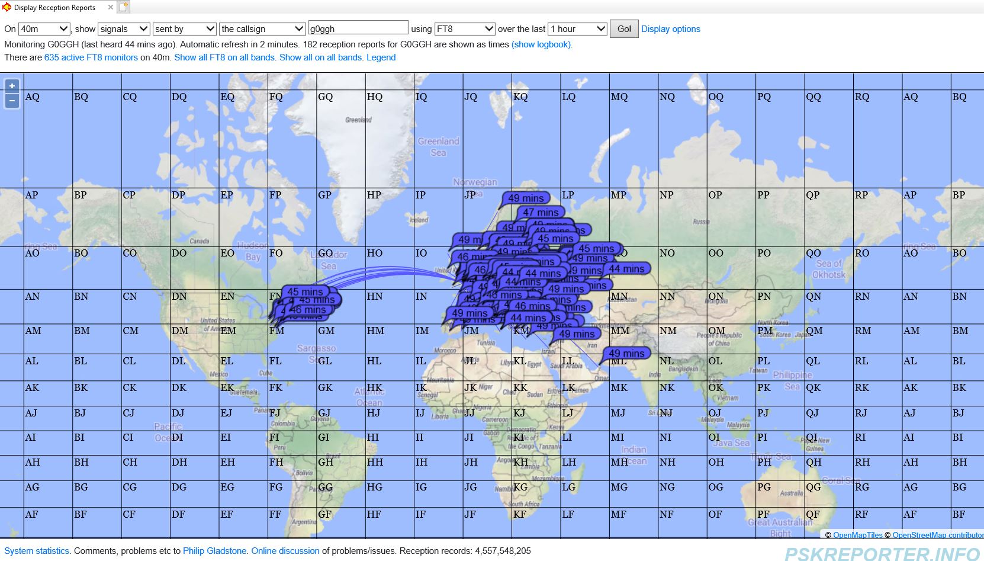Viewport: 984px width, 561px height.
Task: Expand the signals type dropdown
Action: pos(124,28)
